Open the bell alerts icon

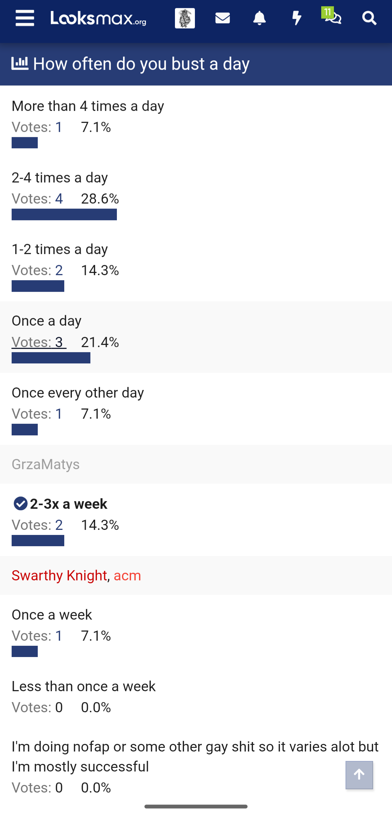click(x=260, y=18)
